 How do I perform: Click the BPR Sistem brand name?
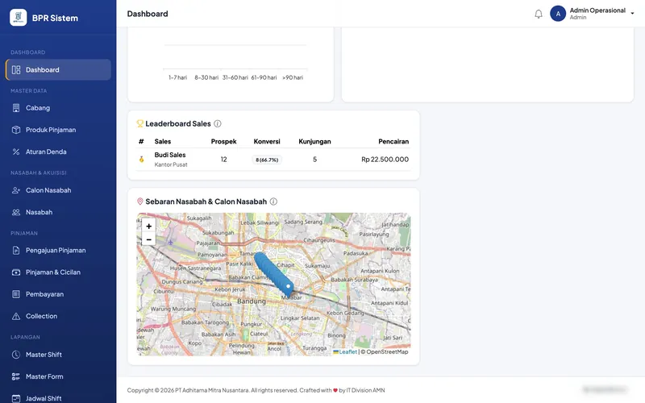point(55,18)
